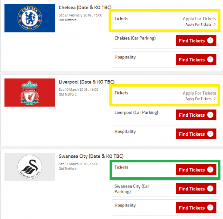Open the Chelsea (Date & KO TBC) heading
This screenshot has width=223, height=219.
pyautogui.click(x=85, y=8)
